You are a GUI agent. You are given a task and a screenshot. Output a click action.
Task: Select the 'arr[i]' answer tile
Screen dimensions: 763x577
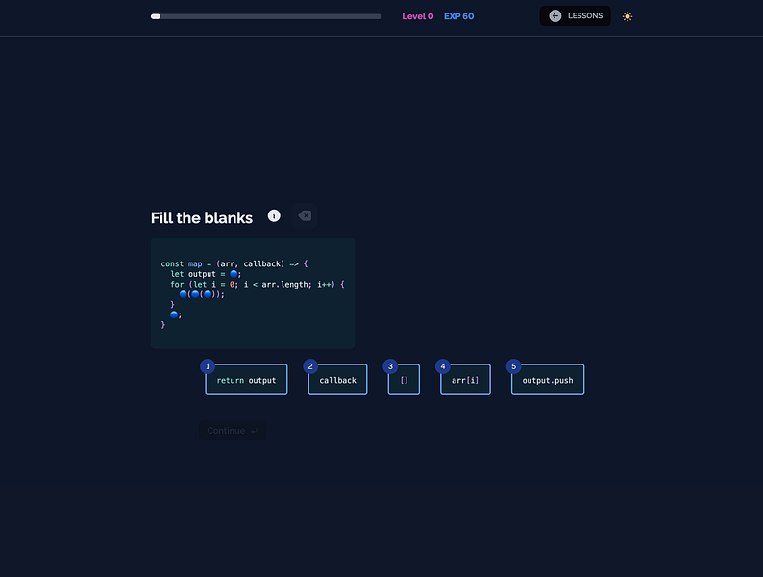coord(465,380)
